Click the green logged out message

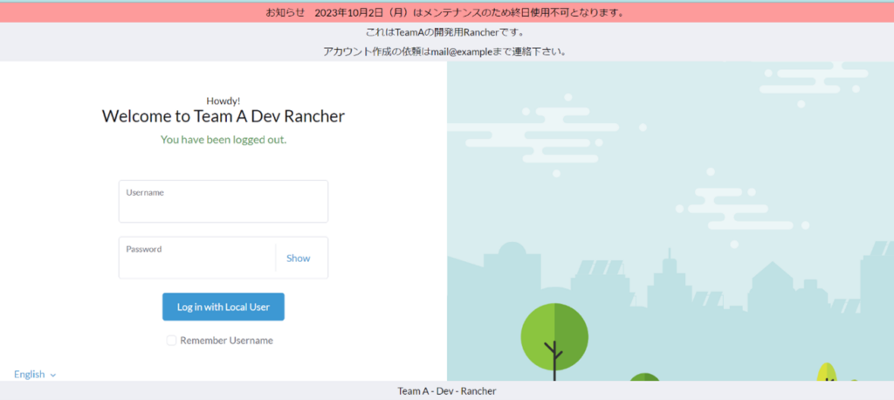(x=223, y=140)
